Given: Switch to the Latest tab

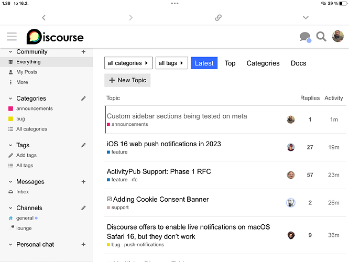Looking at the screenshot, I should (204, 63).
